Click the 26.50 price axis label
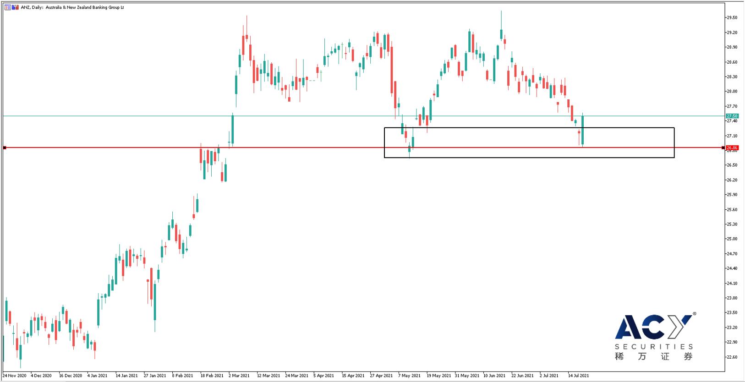The height and width of the screenshot is (382, 745). (x=732, y=165)
